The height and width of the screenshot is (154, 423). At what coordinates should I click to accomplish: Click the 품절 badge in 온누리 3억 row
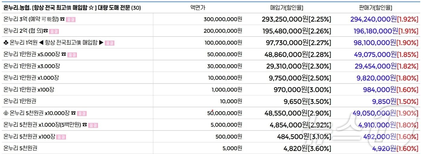[71, 20]
